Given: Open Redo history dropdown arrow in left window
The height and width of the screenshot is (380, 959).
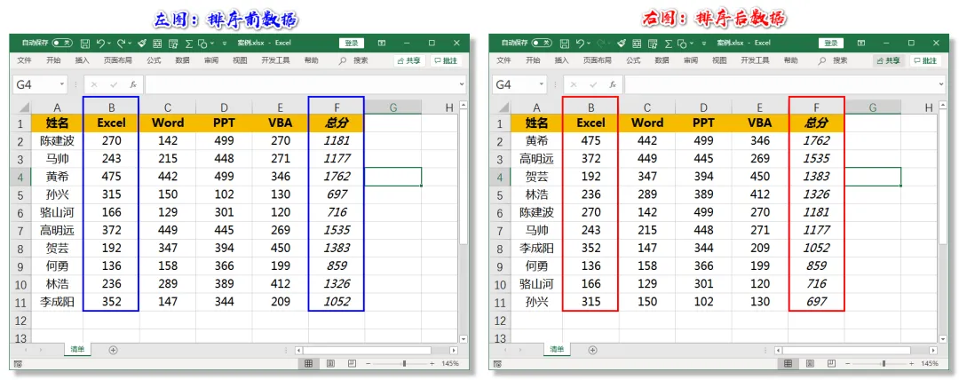Looking at the screenshot, I should click(130, 44).
